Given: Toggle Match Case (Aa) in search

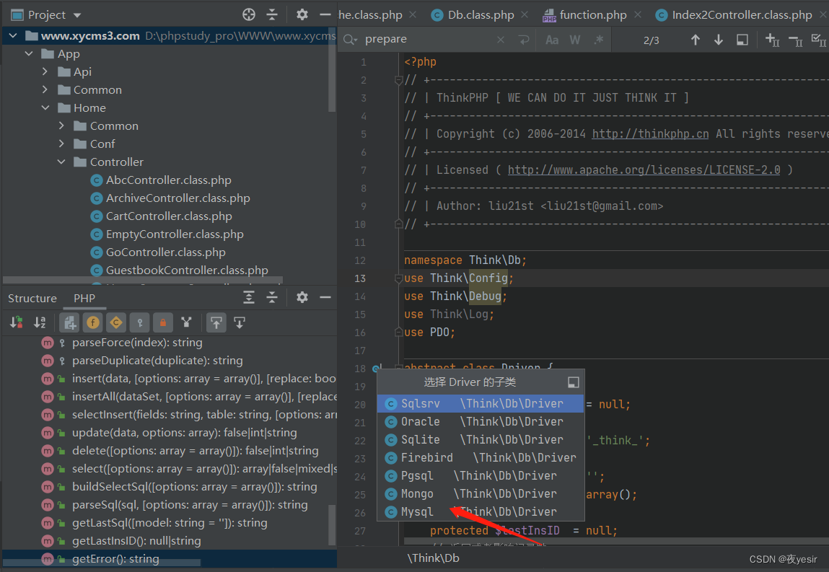Looking at the screenshot, I should pos(552,40).
